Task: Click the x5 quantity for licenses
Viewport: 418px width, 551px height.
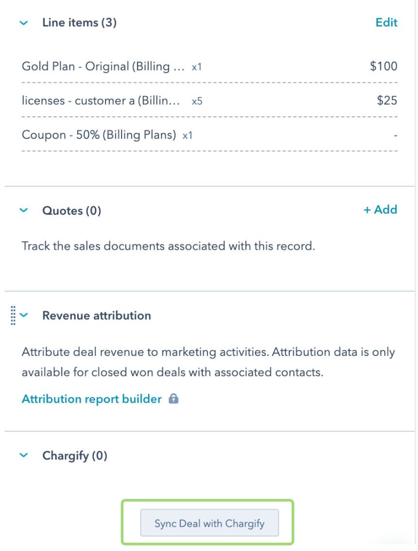Action: coord(197,102)
